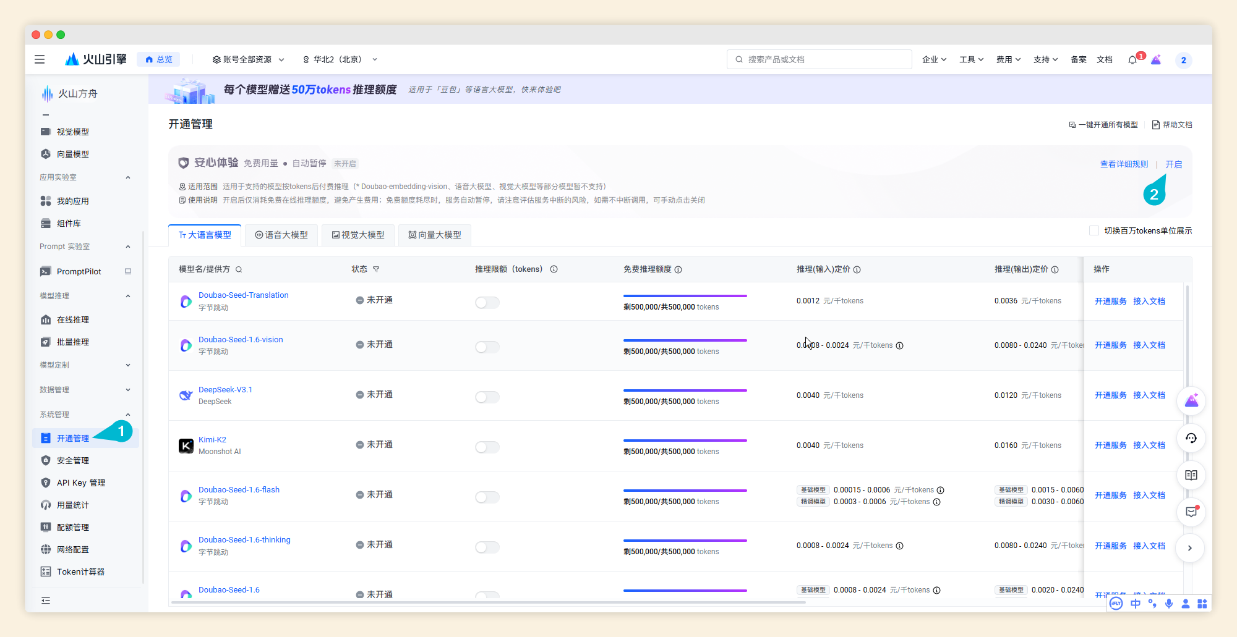Check 切换百万tokens单位展示 checkbox

(1094, 230)
